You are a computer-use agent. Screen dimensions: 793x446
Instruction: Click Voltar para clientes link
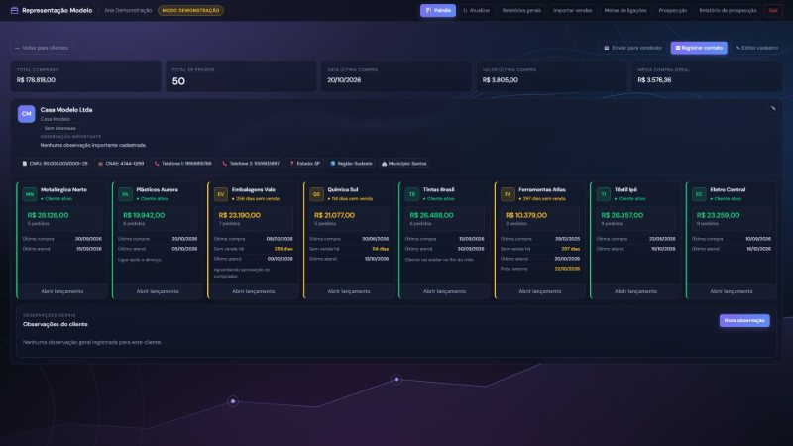point(42,48)
